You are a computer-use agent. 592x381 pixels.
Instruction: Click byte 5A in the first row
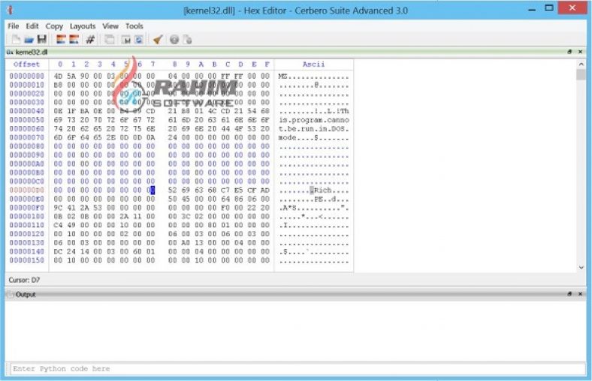[71, 76]
